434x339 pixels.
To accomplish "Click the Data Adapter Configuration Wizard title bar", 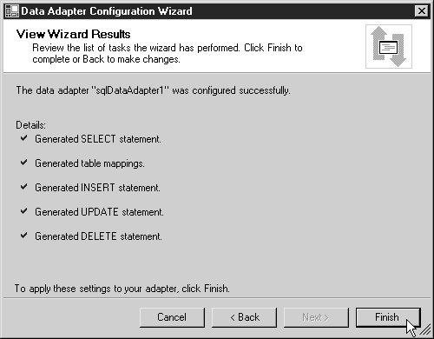I will point(216,11).
